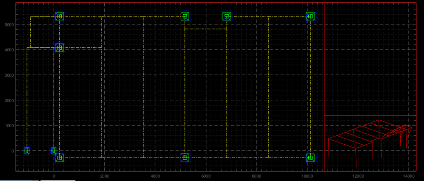Click the x-axis label 6000
This screenshot has height=181, width=424.
pyautogui.click(x=206, y=176)
